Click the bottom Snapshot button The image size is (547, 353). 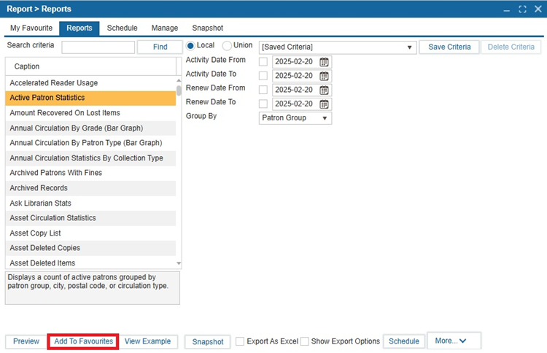208,342
